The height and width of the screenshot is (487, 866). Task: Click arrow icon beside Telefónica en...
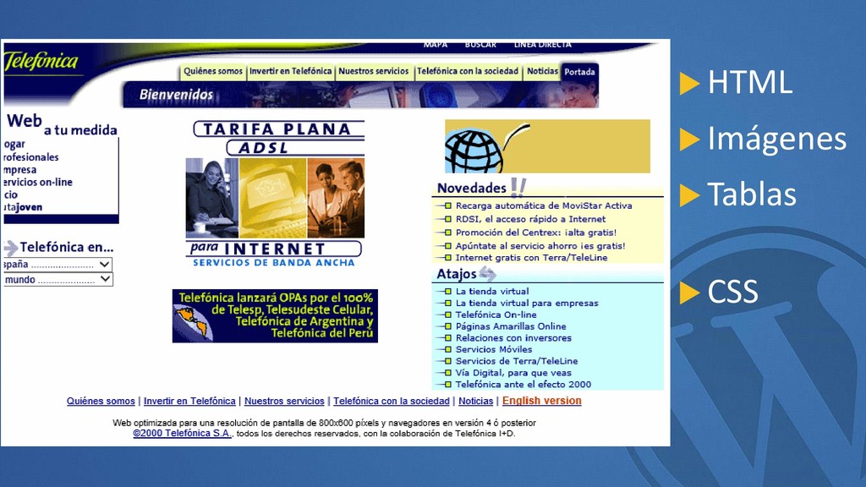10,248
